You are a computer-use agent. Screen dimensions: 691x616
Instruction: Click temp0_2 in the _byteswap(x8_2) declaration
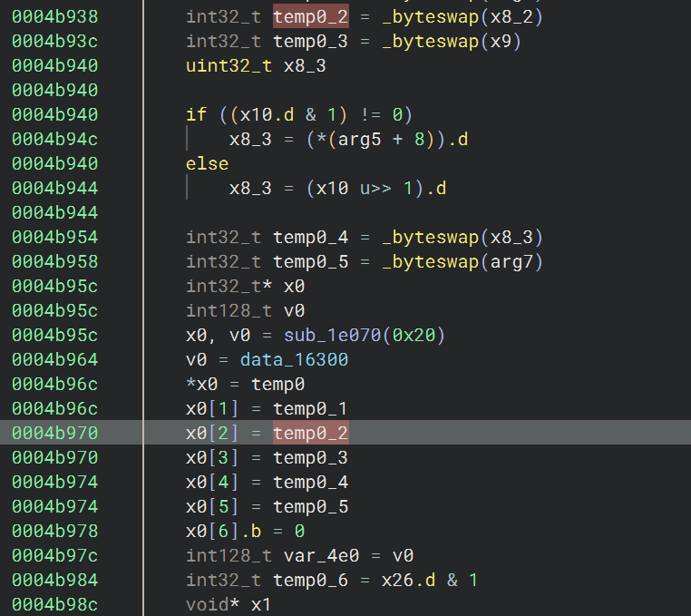(311, 16)
